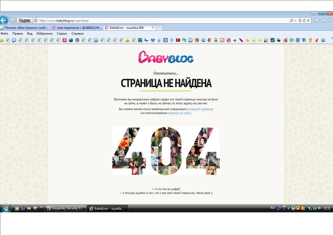Click the colored bar chart favorites icon
The height and width of the screenshot is (235, 333).
(x=285, y=40)
